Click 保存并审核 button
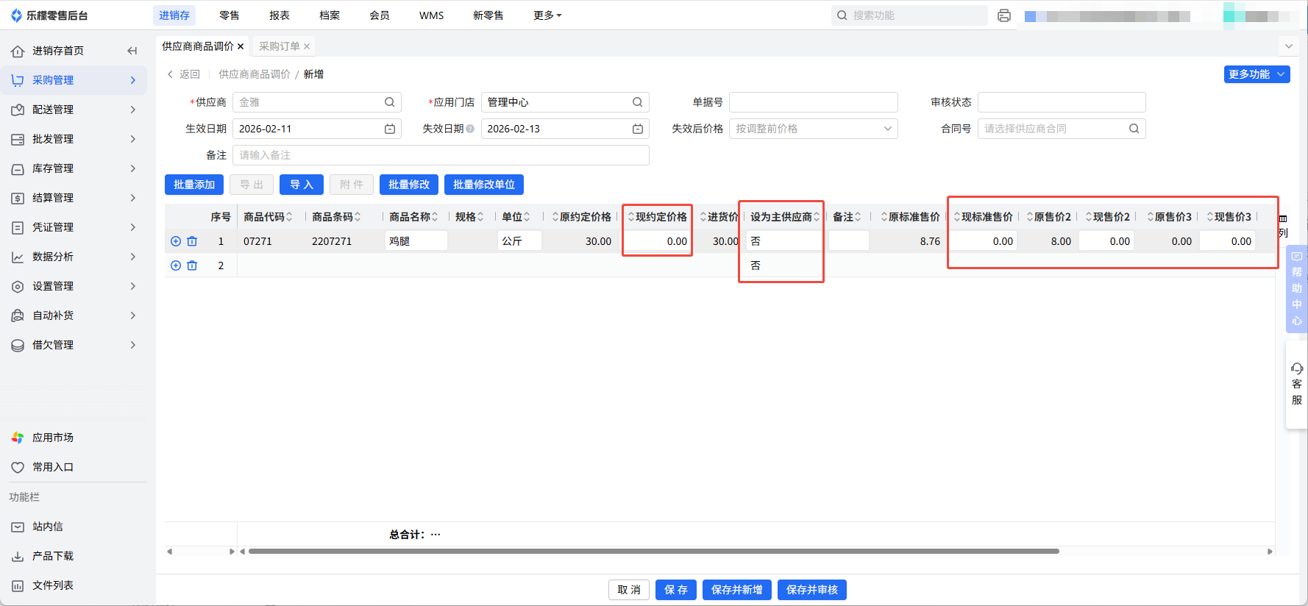 point(811,590)
